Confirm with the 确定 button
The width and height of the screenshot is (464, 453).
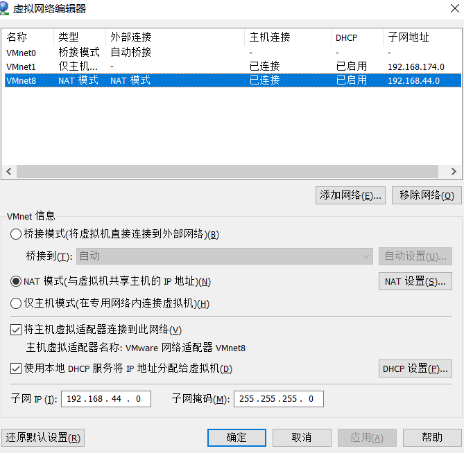point(237,438)
